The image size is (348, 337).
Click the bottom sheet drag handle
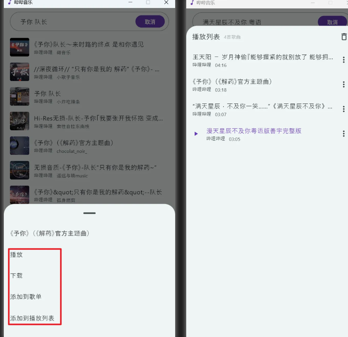(x=89, y=213)
